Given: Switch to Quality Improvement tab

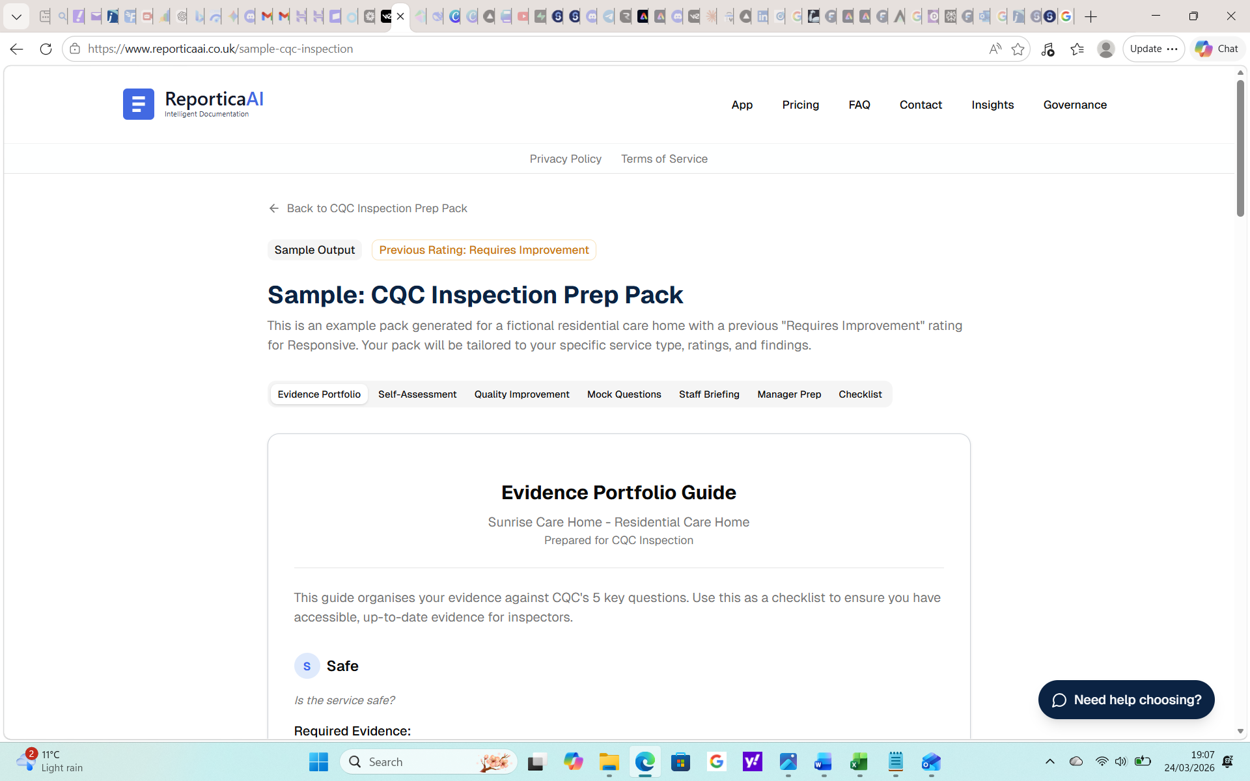Looking at the screenshot, I should pyautogui.click(x=521, y=394).
